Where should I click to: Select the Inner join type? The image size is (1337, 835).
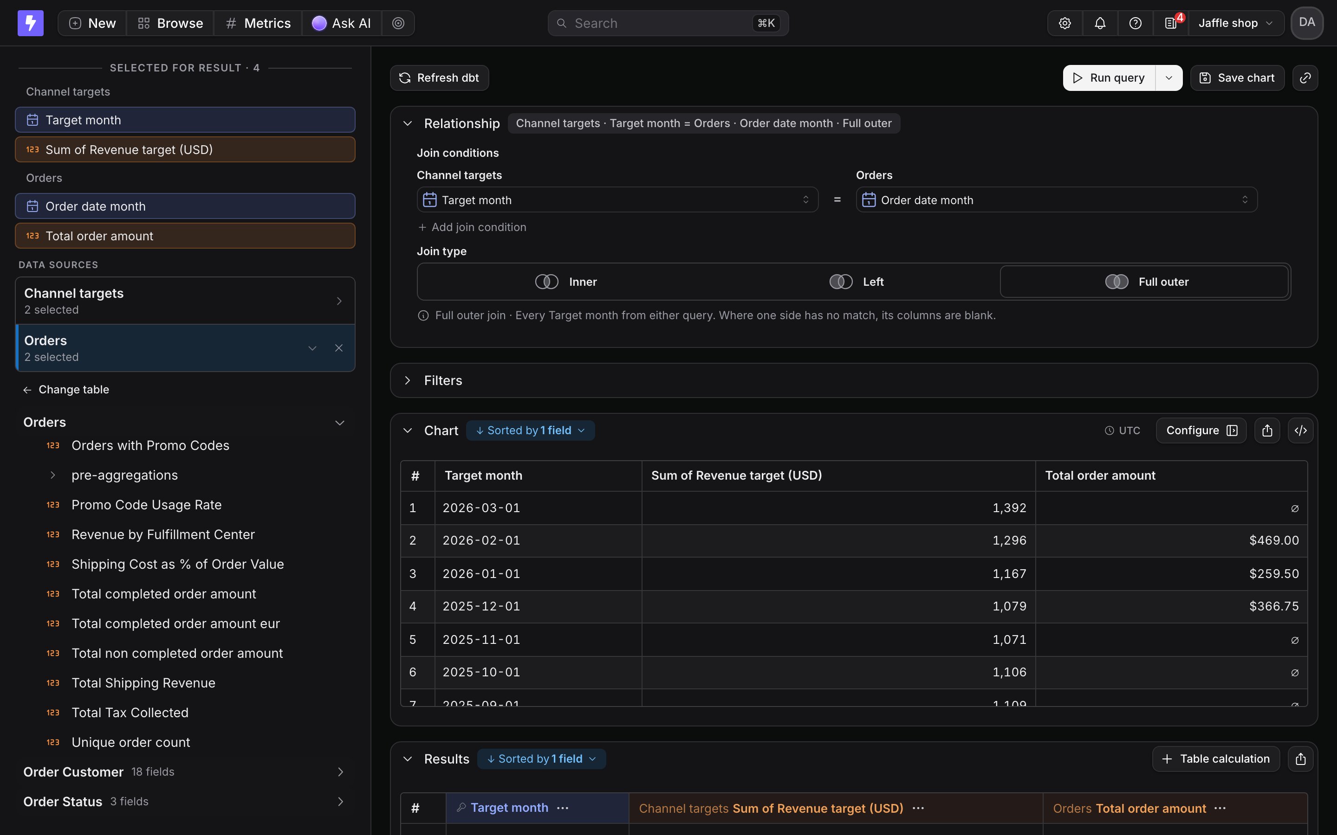[x=566, y=282]
